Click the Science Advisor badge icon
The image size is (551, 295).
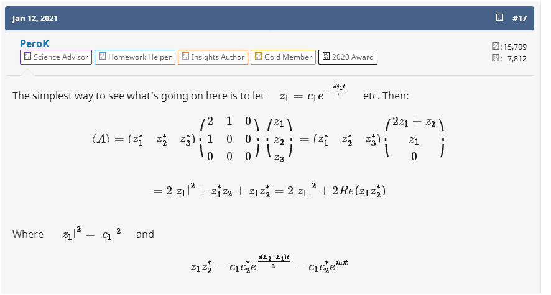click(27, 57)
